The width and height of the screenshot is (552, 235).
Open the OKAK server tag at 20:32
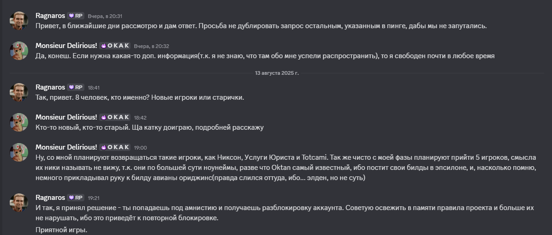tap(115, 46)
